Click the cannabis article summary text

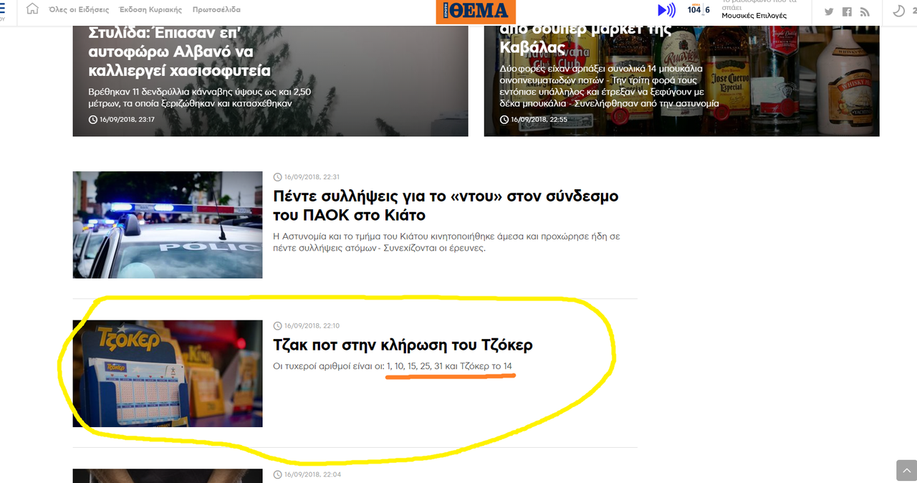[x=200, y=97]
